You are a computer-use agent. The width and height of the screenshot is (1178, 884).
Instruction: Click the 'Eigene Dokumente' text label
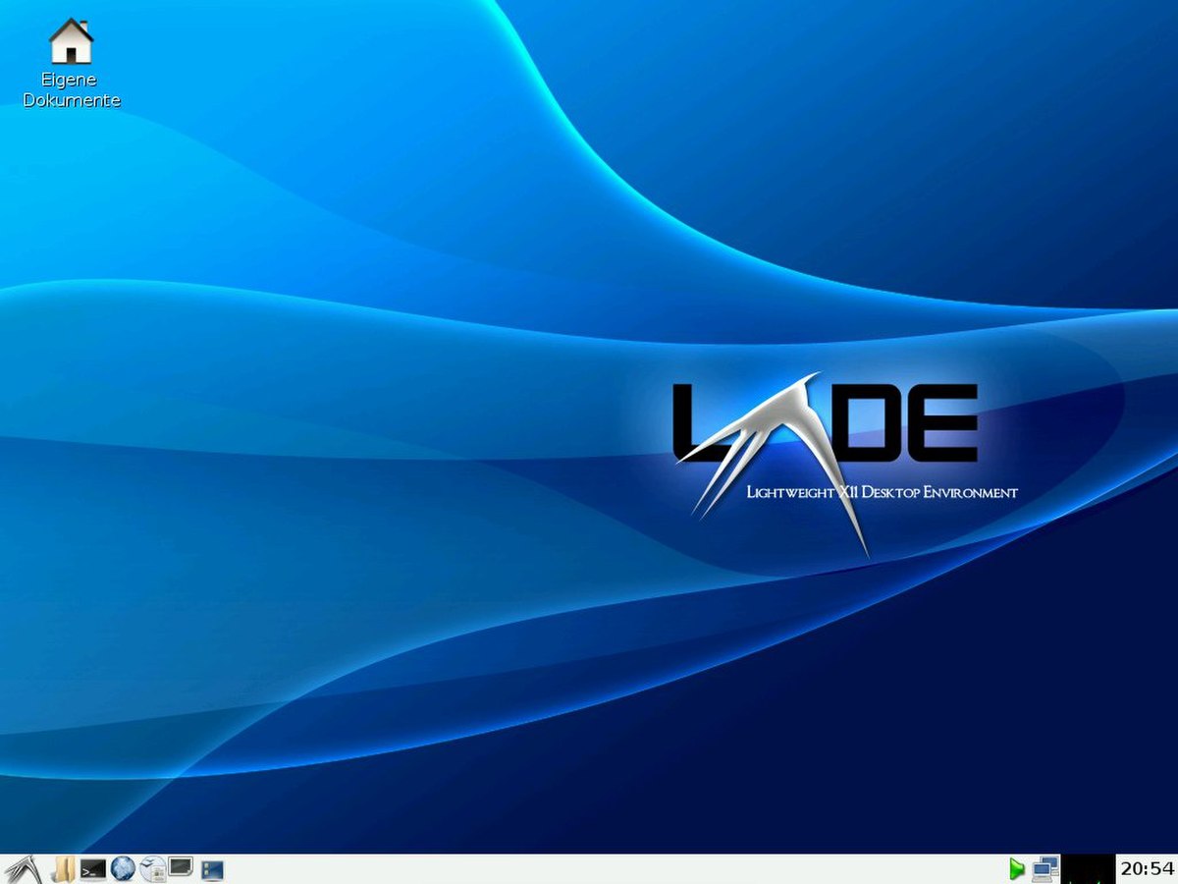[x=72, y=89]
